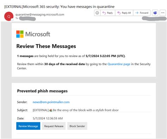Click the house emoji in subject
This screenshot has width=167, height=139.
(x=51, y=110)
